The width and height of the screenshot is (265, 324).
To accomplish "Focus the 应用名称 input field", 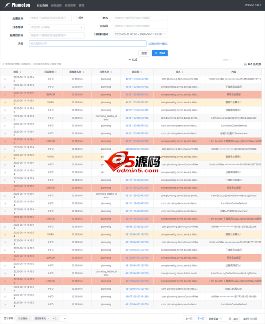I will tap(51, 18).
